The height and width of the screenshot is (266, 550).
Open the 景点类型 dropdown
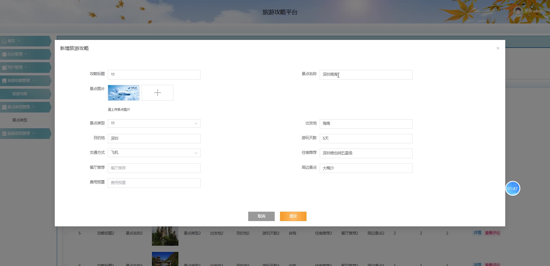154,123
